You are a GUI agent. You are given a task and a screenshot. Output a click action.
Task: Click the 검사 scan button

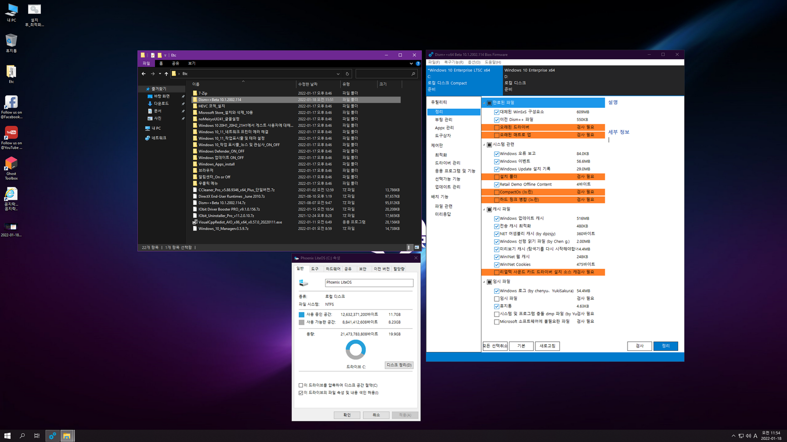click(639, 346)
